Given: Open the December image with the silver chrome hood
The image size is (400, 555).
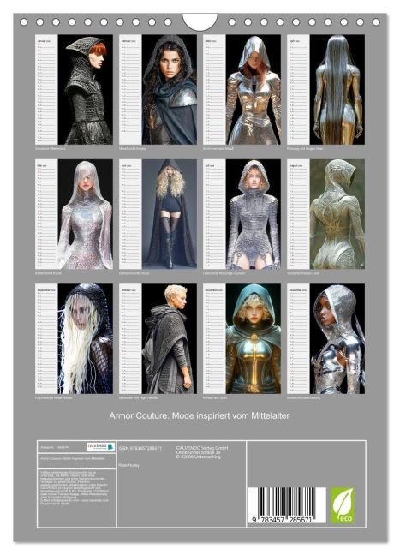Looking at the screenshot, I should (337, 338).
